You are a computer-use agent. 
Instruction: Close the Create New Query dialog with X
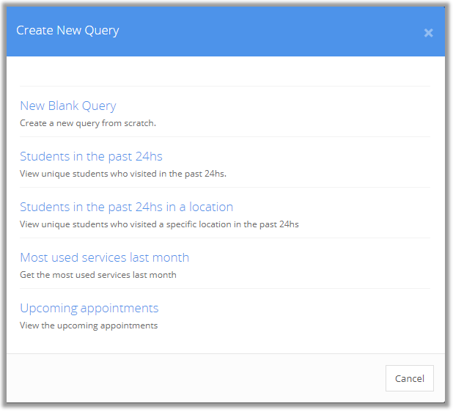coord(429,32)
